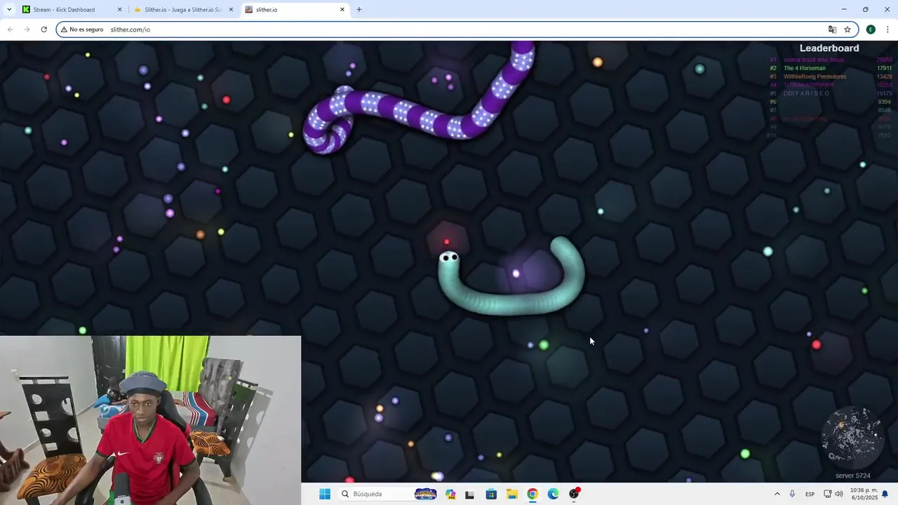Click leaderboard score 10179

pyautogui.click(x=884, y=93)
